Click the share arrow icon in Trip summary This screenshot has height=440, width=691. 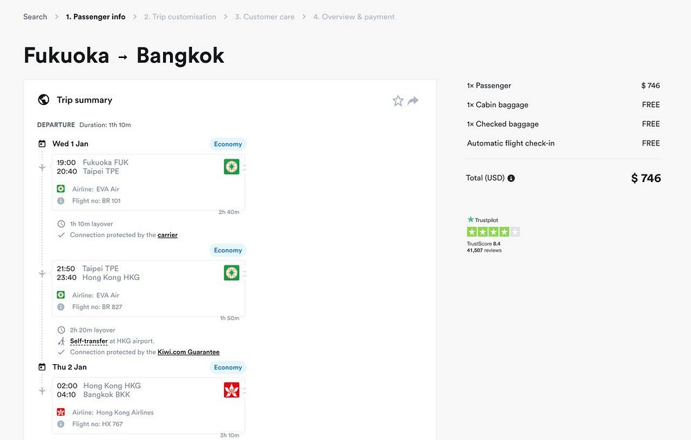(x=413, y=101)
